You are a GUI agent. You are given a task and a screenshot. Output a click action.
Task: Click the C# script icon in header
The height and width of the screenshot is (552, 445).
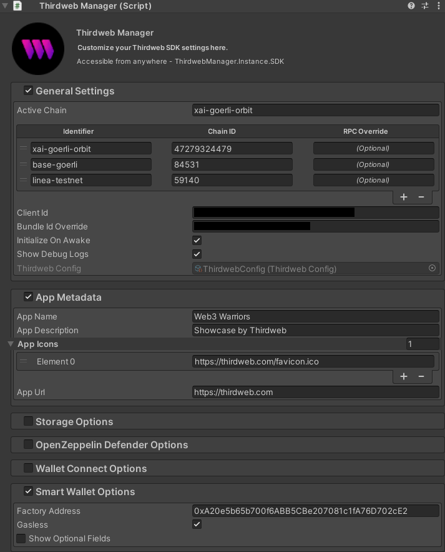17,6
